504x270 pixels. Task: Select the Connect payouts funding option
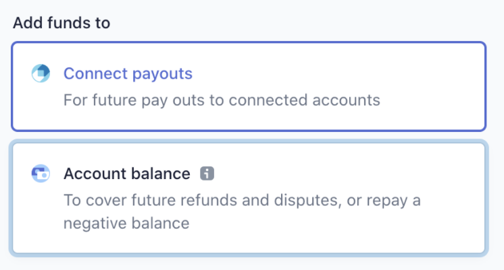(x=249, y=87)
